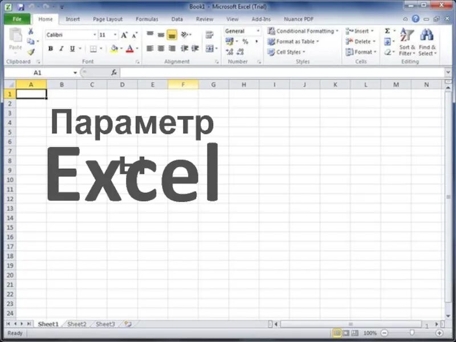456x342 pixels.
Task: Click the Accounting Number Format icon
Action: pos(230,42)
